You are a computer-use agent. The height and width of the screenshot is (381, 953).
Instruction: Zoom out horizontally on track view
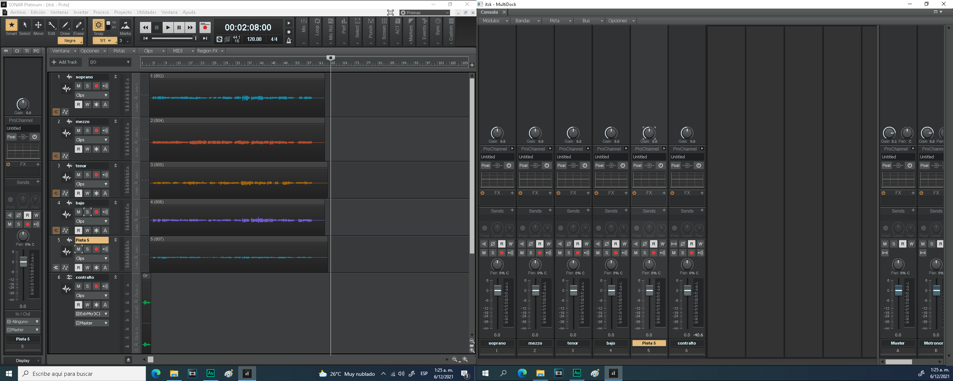pos(455,359)
